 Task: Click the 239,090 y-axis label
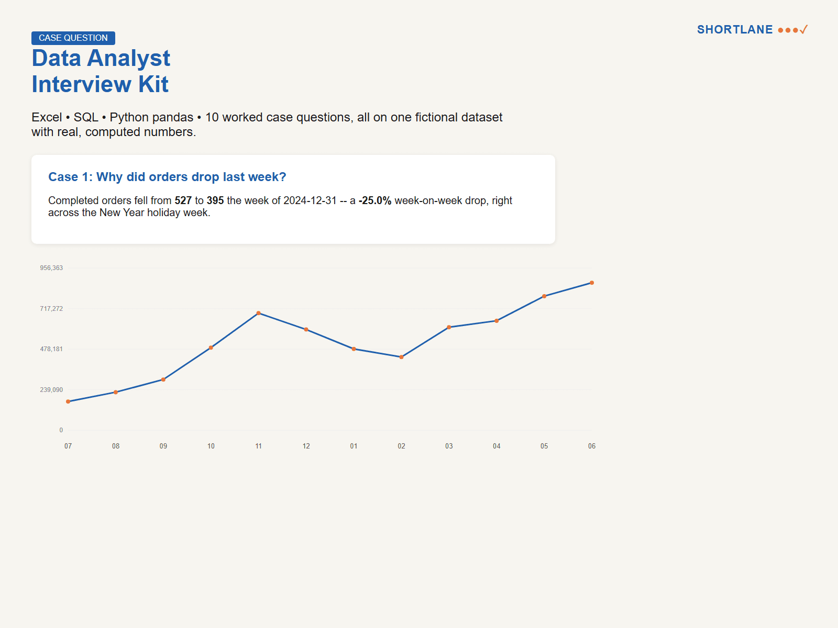(51, 390)
